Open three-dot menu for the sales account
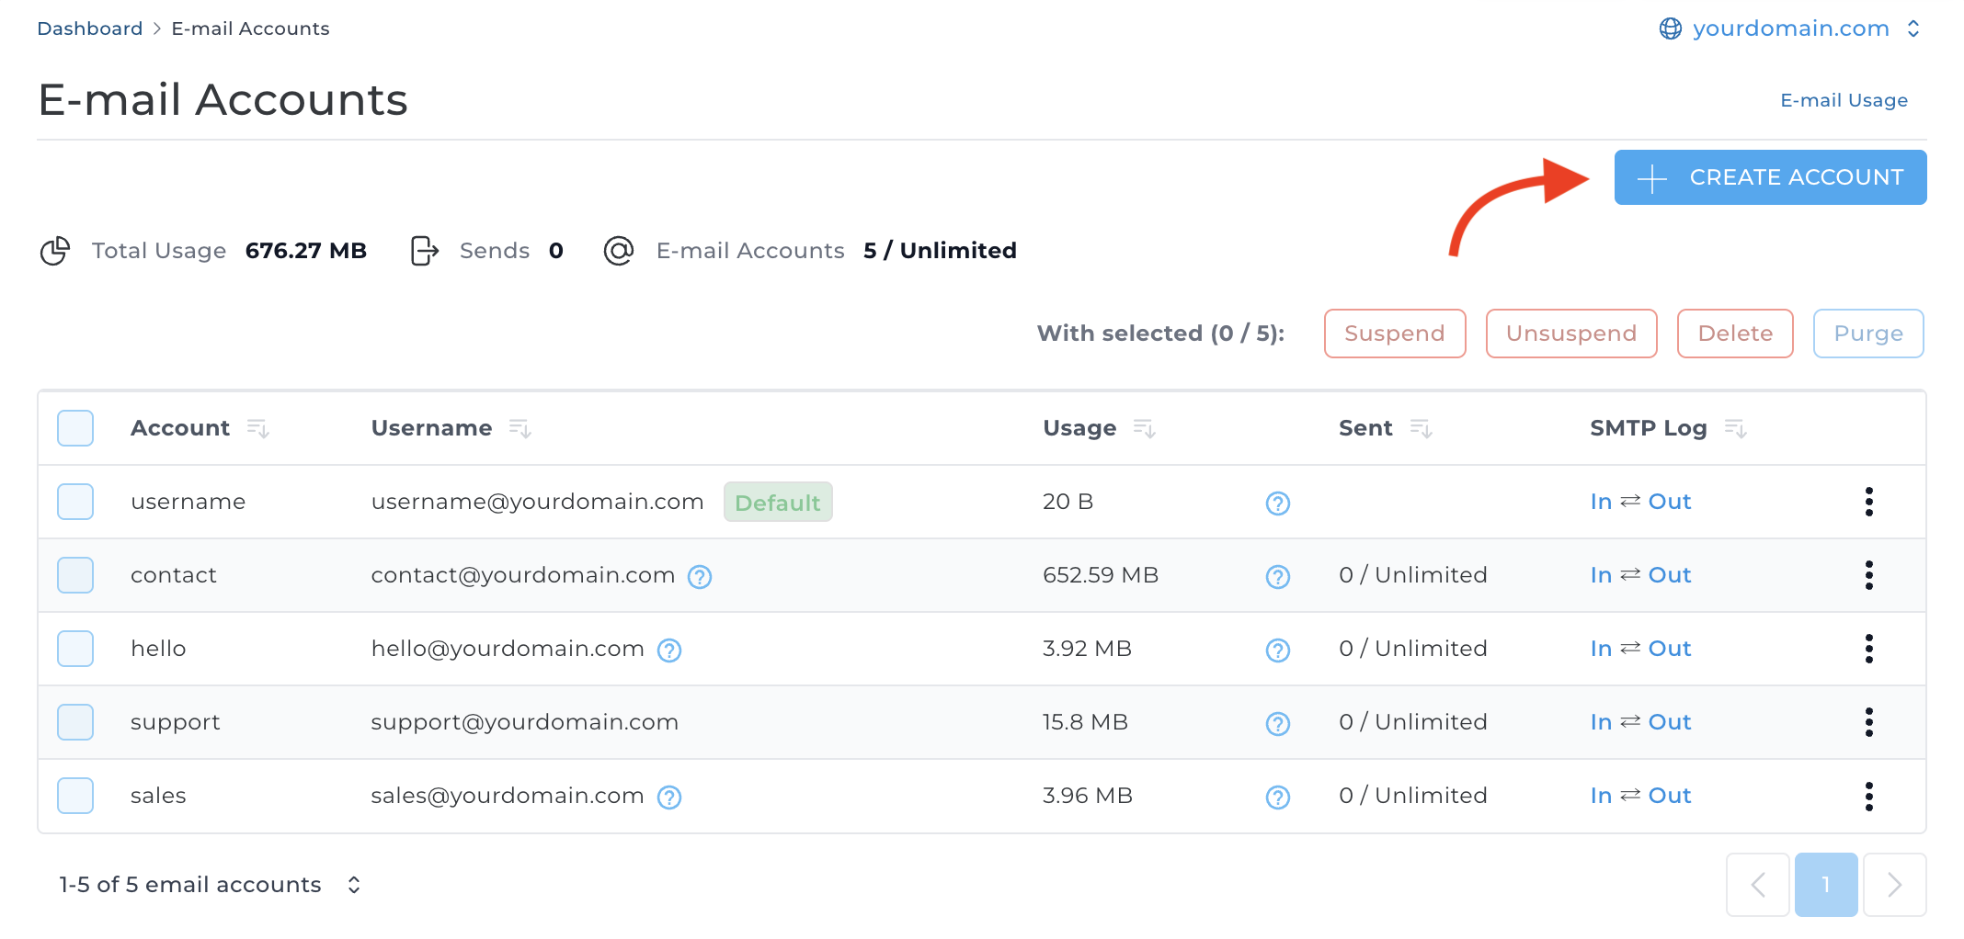The width and height of the screenshot is (1964, 939). (x=1868, y=796)
